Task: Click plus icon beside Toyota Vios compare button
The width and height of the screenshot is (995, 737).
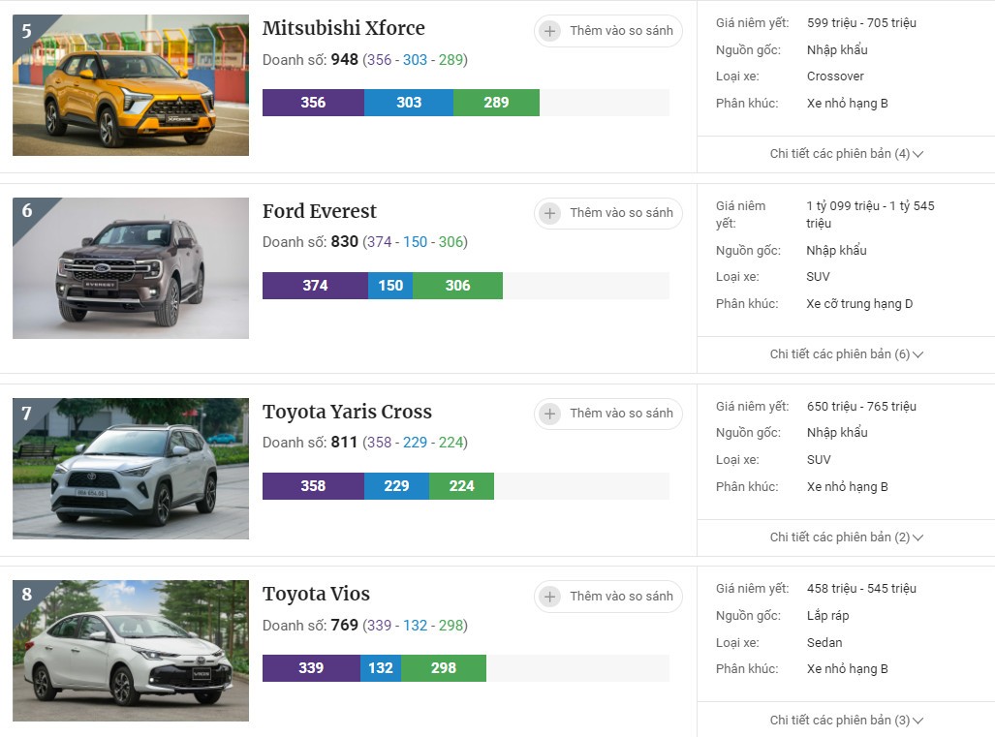Action: point(549,597)
